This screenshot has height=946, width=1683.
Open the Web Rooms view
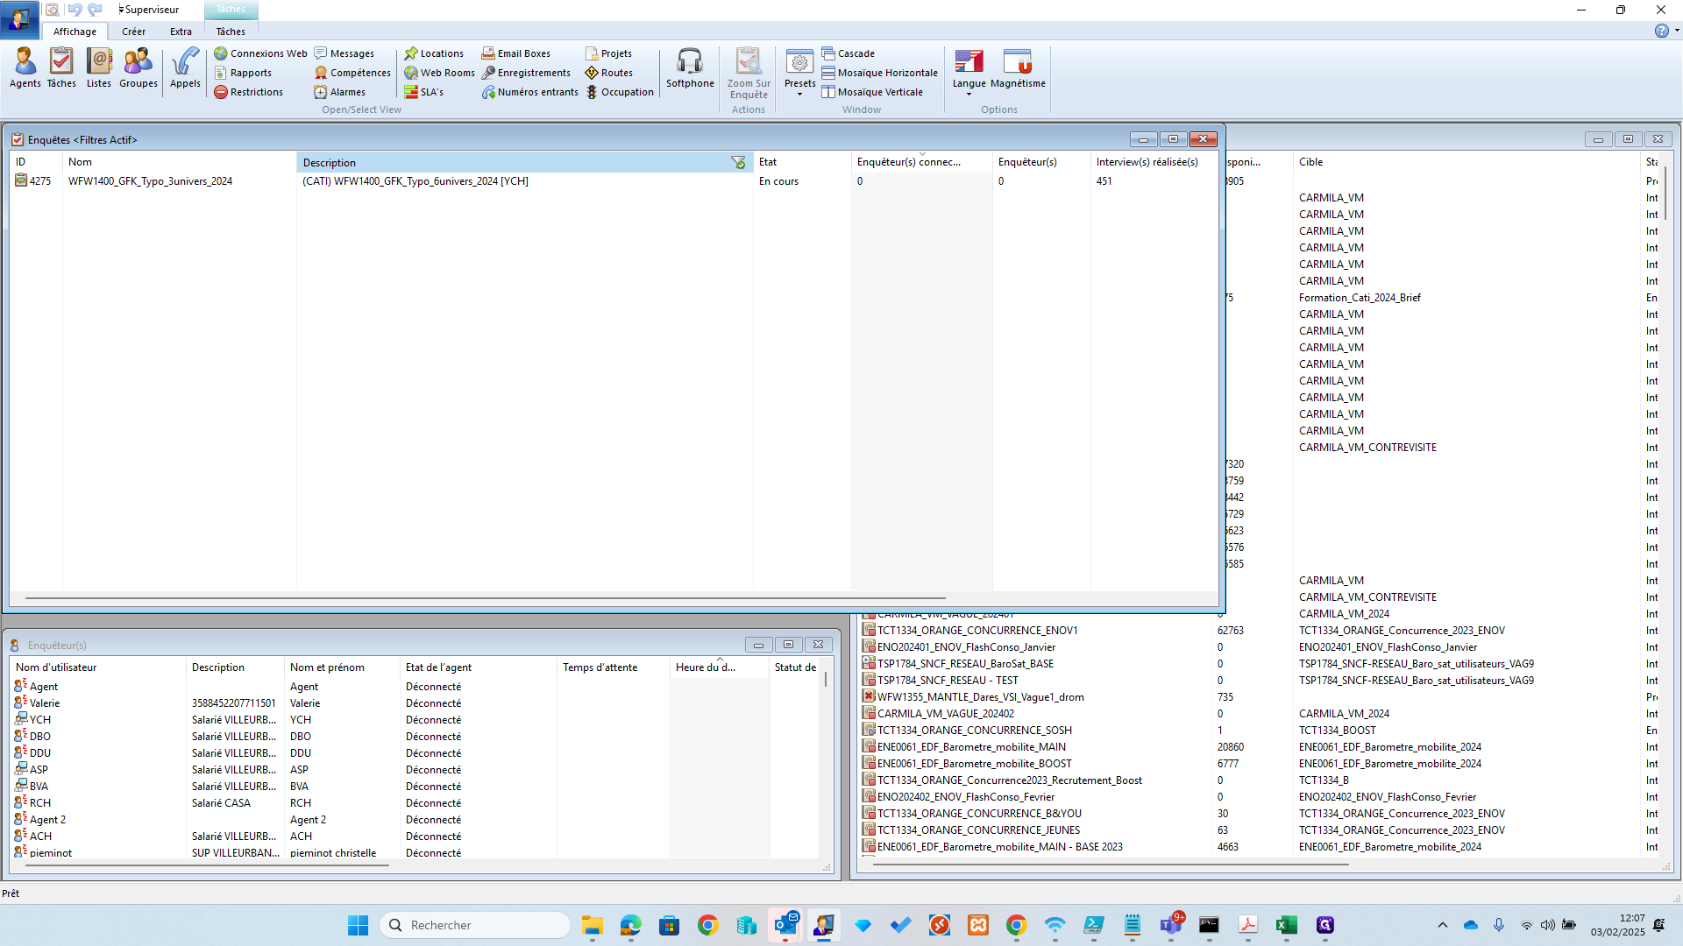coord(439,73)
